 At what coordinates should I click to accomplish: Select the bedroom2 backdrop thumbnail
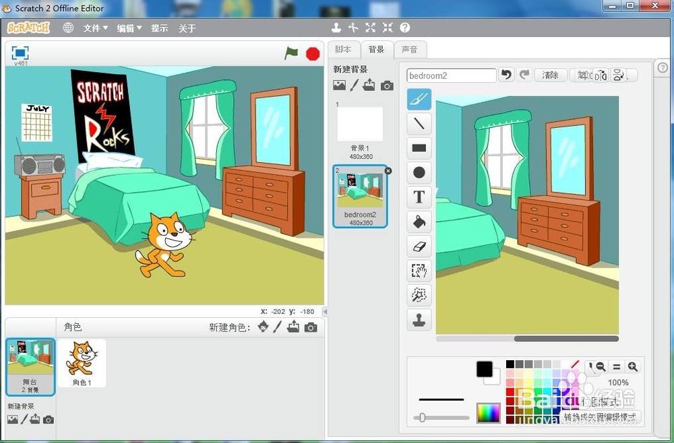click(360, 196)
